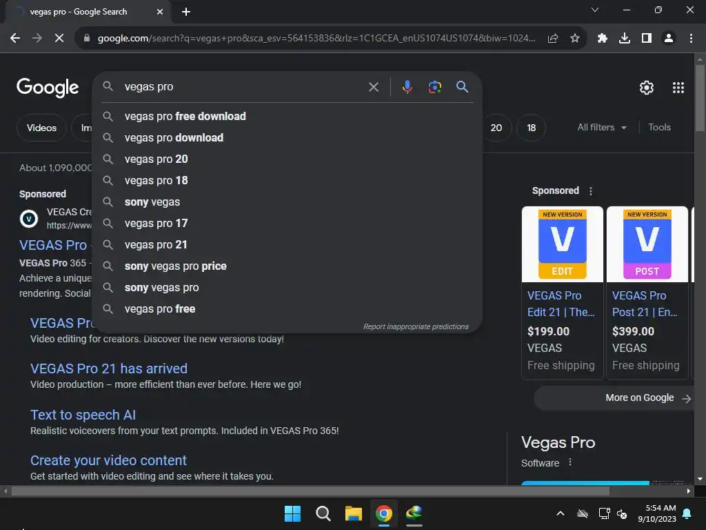The width and height of the screenshot is (706, 530).
Task: Select suggestion 'vegas pro 21'
Action: [x=287, y=245]
